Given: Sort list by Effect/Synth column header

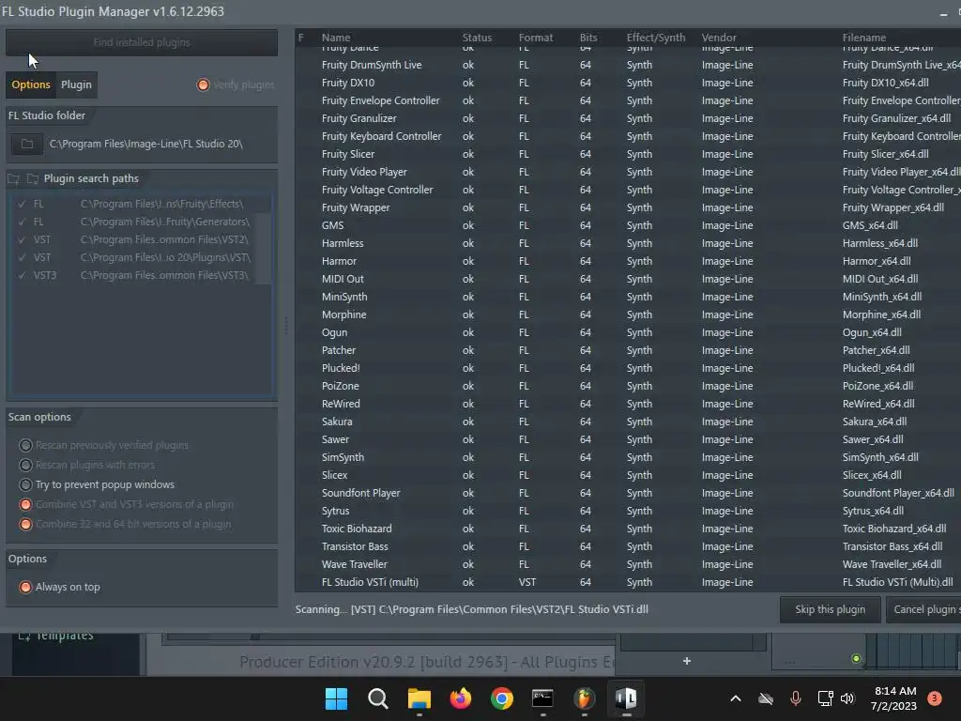Looking at the screenshot, I should (656, 38).
